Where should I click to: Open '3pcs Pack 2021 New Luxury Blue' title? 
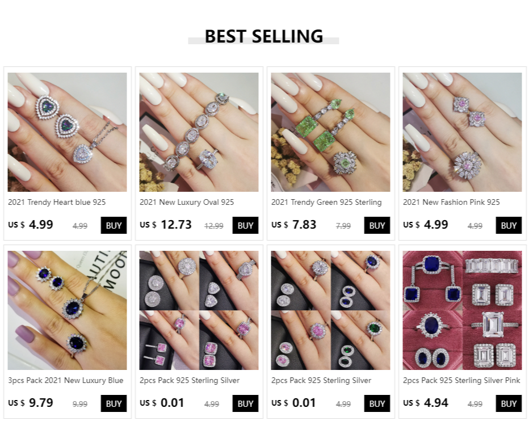pos(65,380)
